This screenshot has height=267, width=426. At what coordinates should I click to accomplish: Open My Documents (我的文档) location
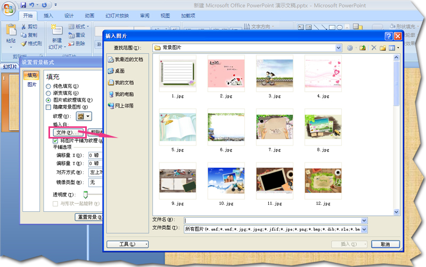[x=121, y=83]
